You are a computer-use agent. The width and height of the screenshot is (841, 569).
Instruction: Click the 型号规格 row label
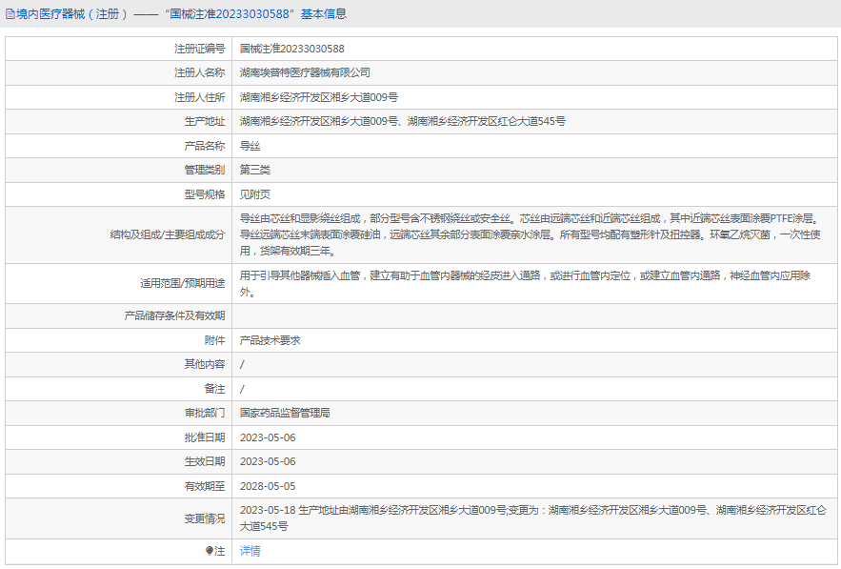point(205,194)
